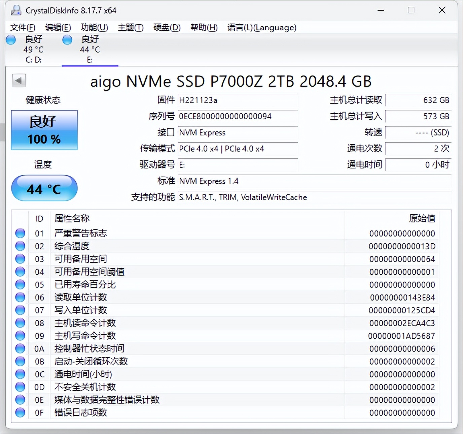Click the status indicator beside 综合温度
This screenshot has width=463, height=434.
pos(20,246)
